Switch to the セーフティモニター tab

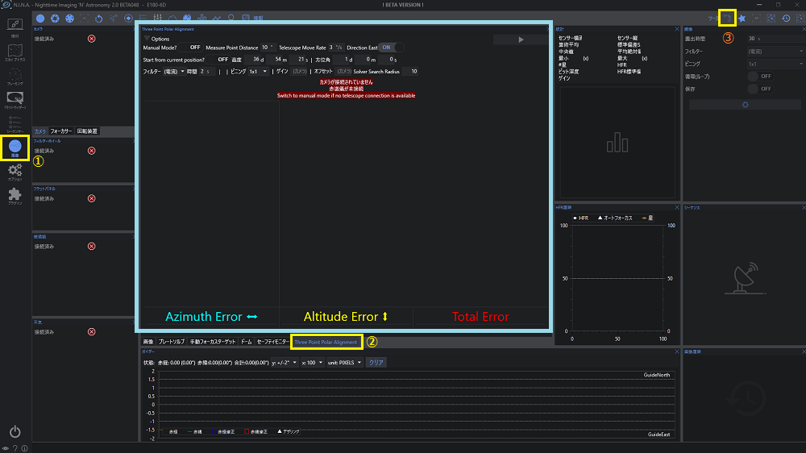click(273, 342)
